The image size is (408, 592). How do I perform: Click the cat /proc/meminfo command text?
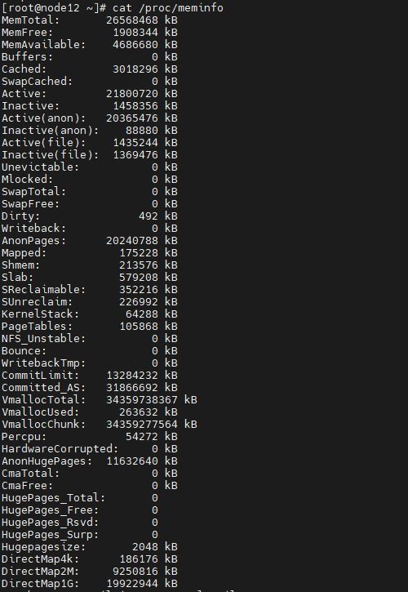pos(168,8)
